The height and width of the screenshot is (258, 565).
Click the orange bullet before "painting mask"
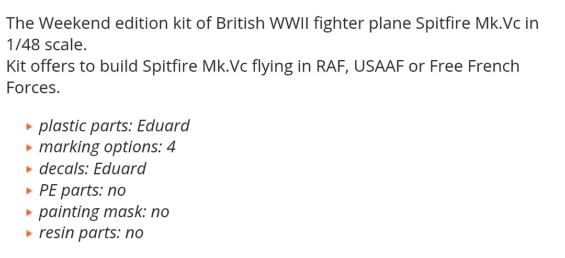(29, 212)
